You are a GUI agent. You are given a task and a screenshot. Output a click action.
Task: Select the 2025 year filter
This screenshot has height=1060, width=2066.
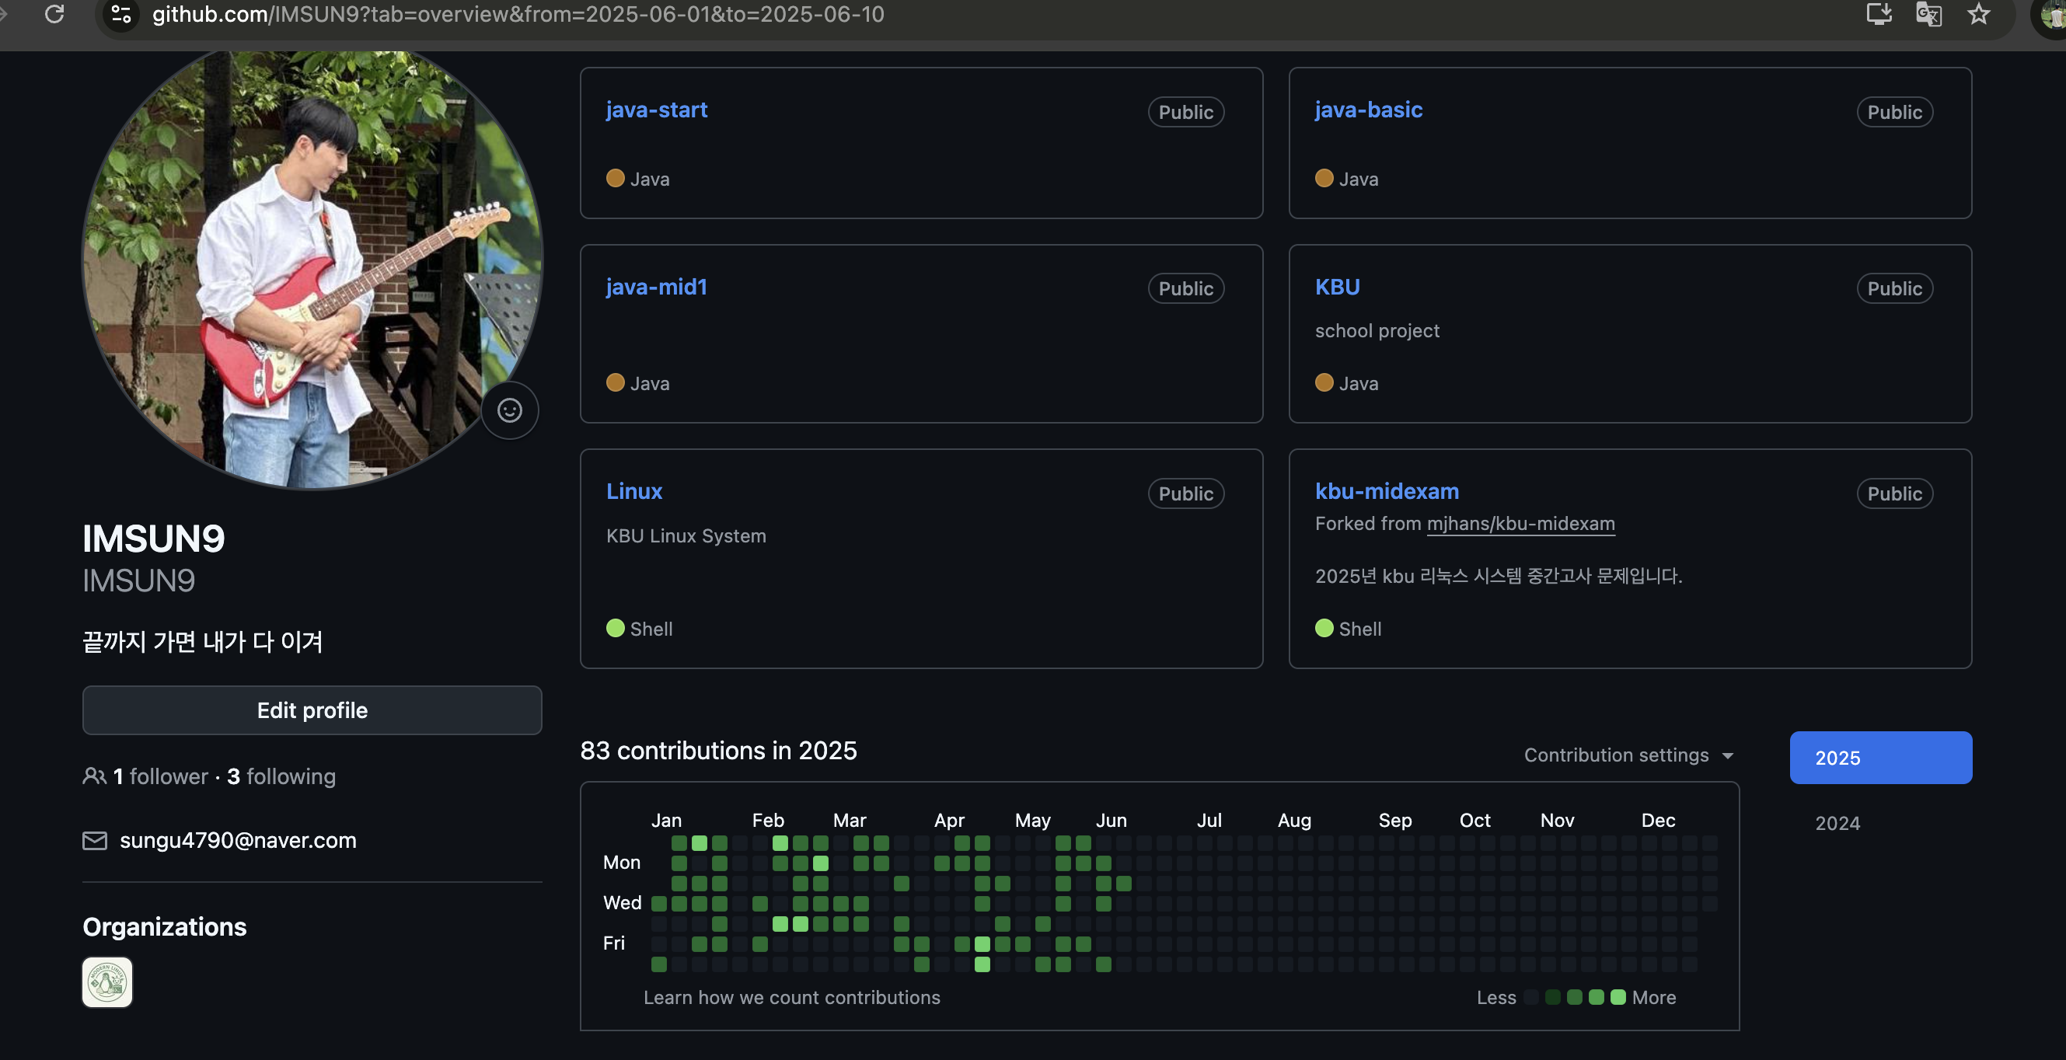point(1880,757)
